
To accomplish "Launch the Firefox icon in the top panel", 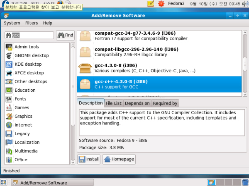I will click(x=60, y=2).
